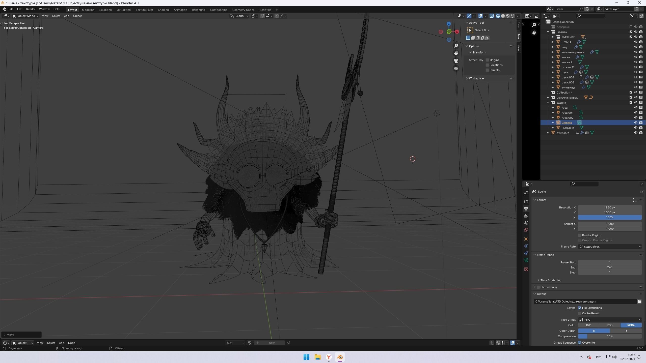
Task: Open the Output properties tab icon
Action: pos(526,209)
